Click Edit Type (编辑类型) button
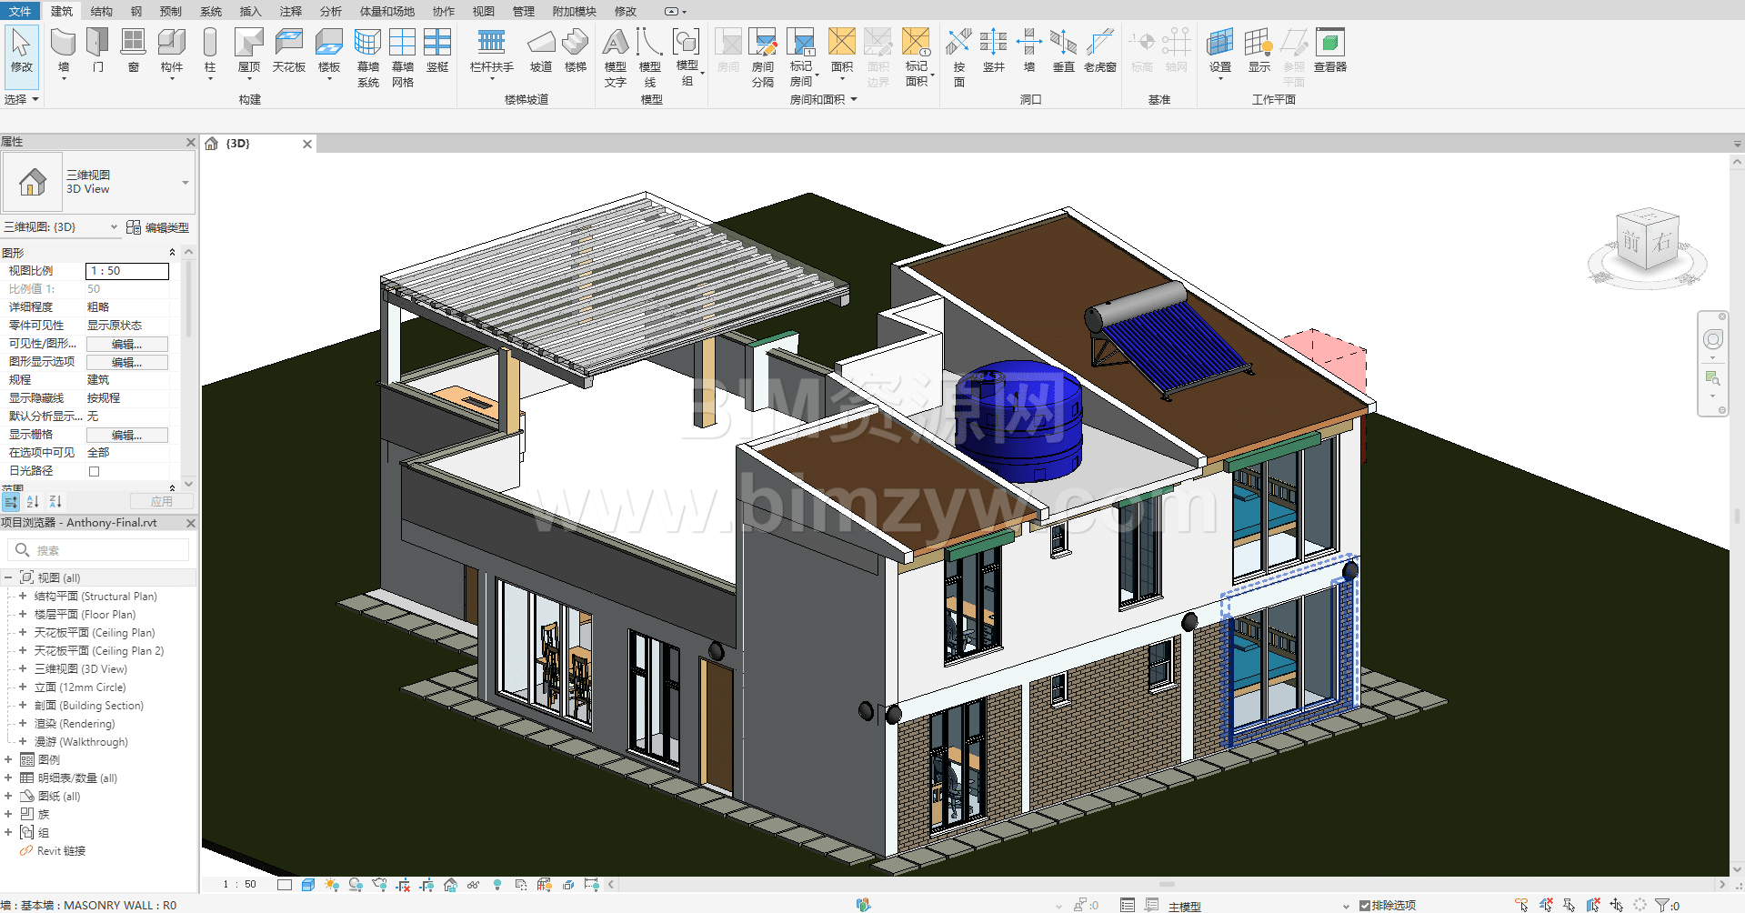This screenshot has width=1745, height=913. (158, 227)
